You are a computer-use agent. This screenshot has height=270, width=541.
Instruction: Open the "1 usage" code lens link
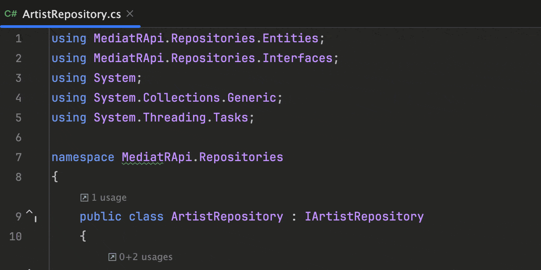(109, 198)
